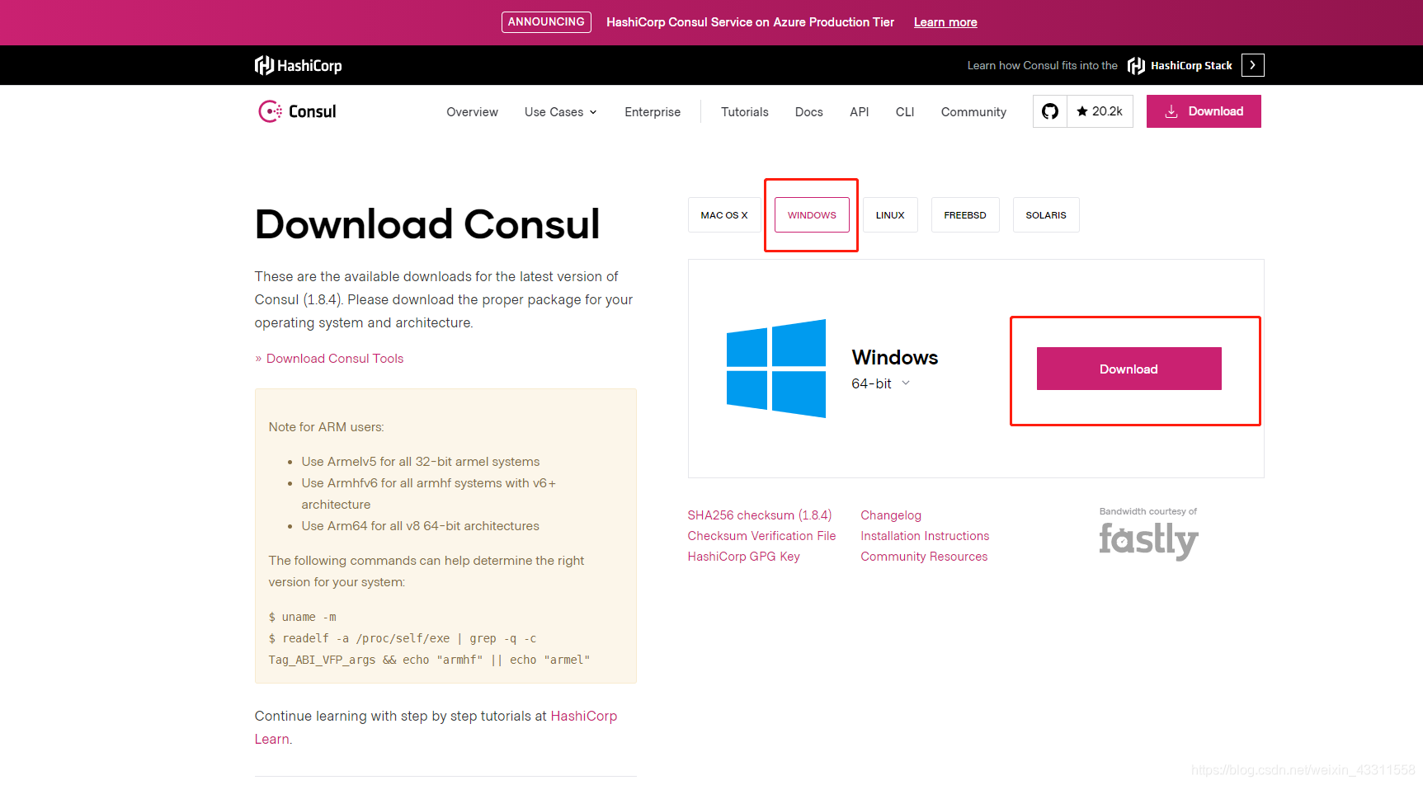The width and height of the screenshot is (1423, 785).
Task: Click the 'Bandwidth courtesy of' text
Action: (x=1147, y=511)
